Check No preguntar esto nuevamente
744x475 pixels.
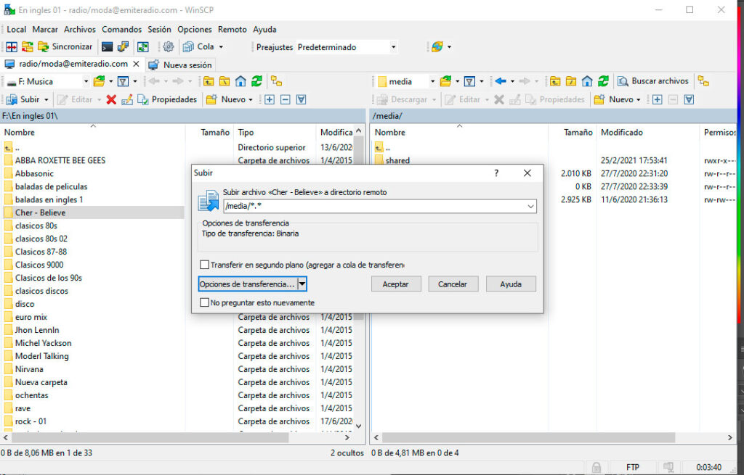204,302
